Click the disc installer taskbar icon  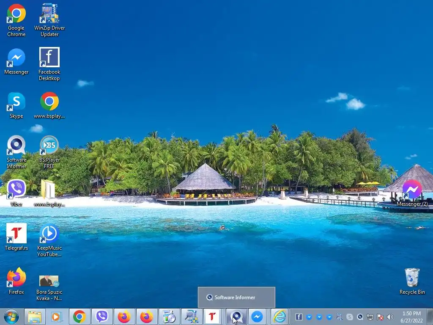[169, 317]
